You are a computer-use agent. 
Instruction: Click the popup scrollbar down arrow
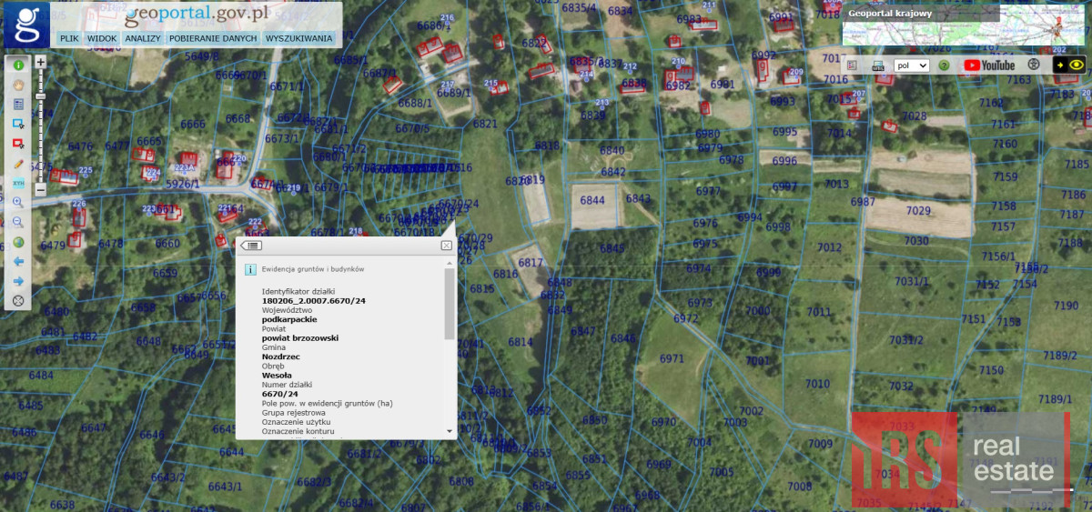450,430
